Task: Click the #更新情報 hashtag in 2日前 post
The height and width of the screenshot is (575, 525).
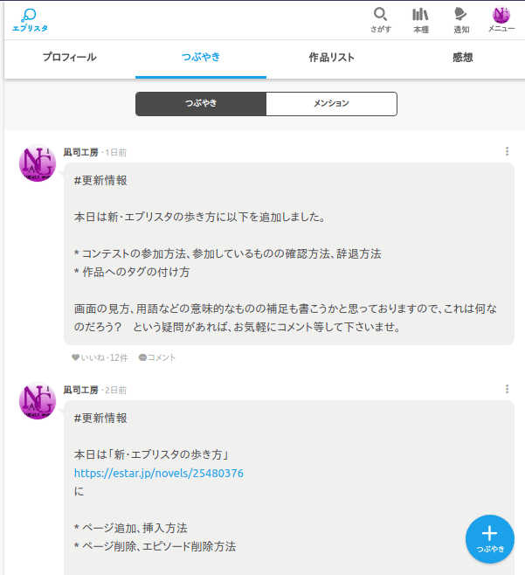Action: click(x=100, y=418)
